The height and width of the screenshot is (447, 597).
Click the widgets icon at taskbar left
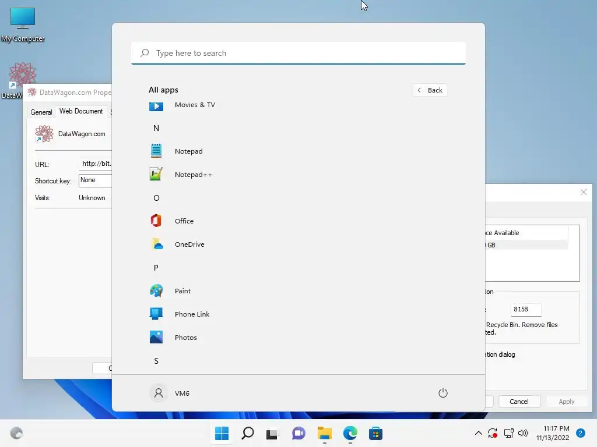pos(16,433)
